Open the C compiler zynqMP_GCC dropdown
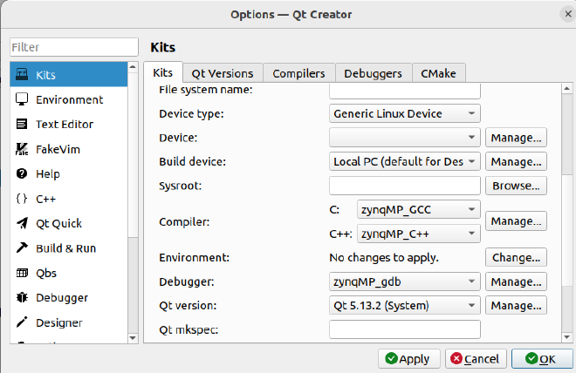This screenshot has height=373, width=576. 418,209
